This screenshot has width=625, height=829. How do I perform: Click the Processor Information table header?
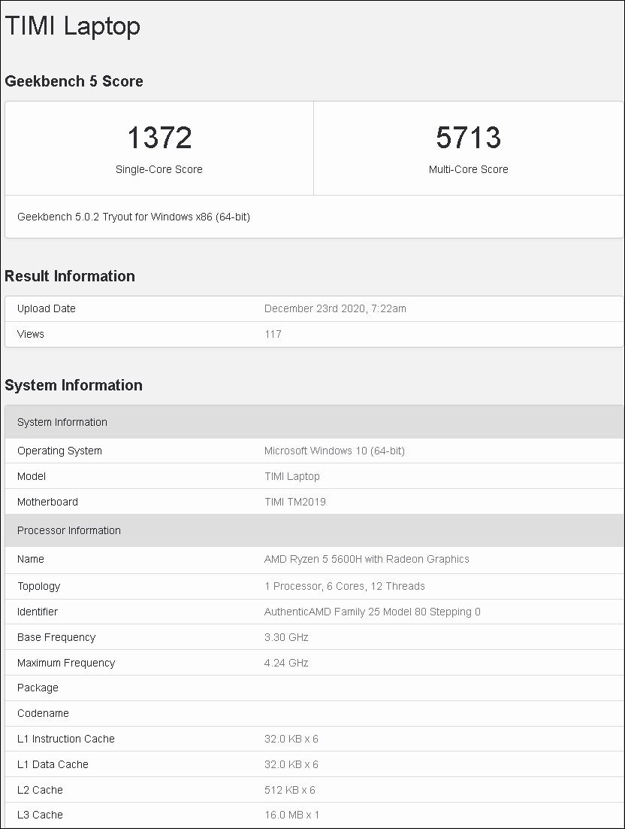click(314, 530)
